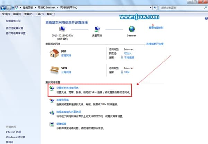
Task: Open the 工具(T) menu
Action: 40,14
